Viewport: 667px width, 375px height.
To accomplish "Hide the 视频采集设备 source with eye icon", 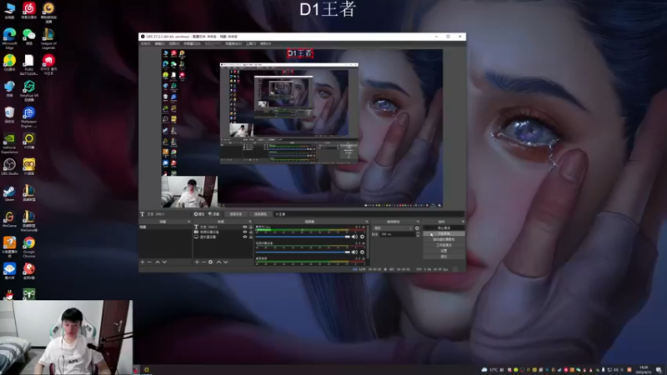I will point(244,232).
